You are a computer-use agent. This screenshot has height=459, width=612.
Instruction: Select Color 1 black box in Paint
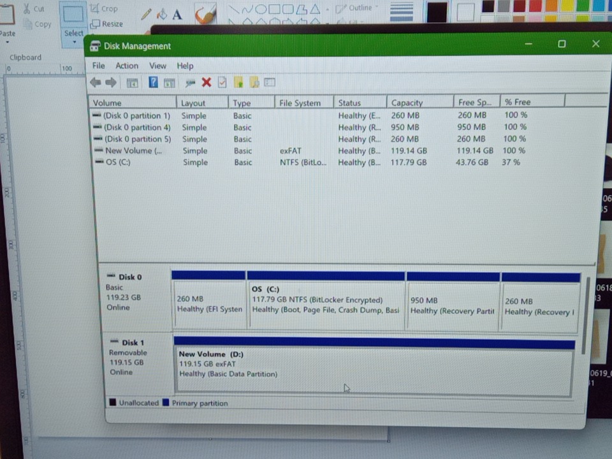coord(437,11)
